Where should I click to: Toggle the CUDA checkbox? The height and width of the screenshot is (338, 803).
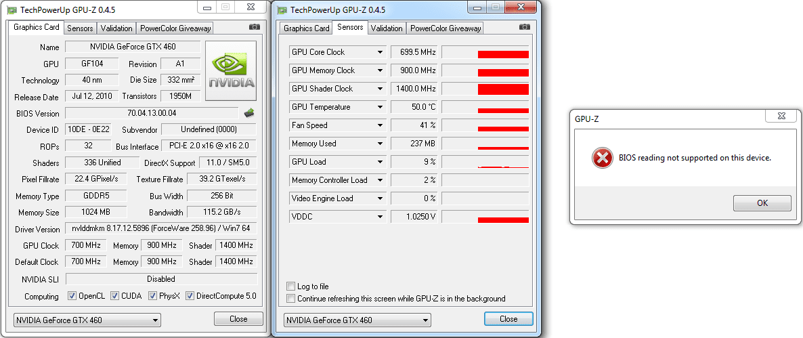coord(114,296)
